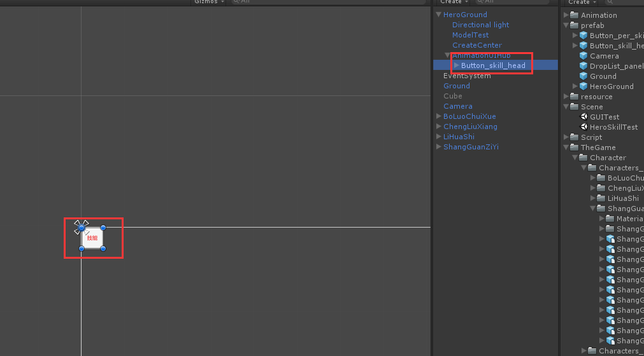644x356 pixels.
Task: Select the DropList_panel prefab icon
Action: click(x=583, y=66)
